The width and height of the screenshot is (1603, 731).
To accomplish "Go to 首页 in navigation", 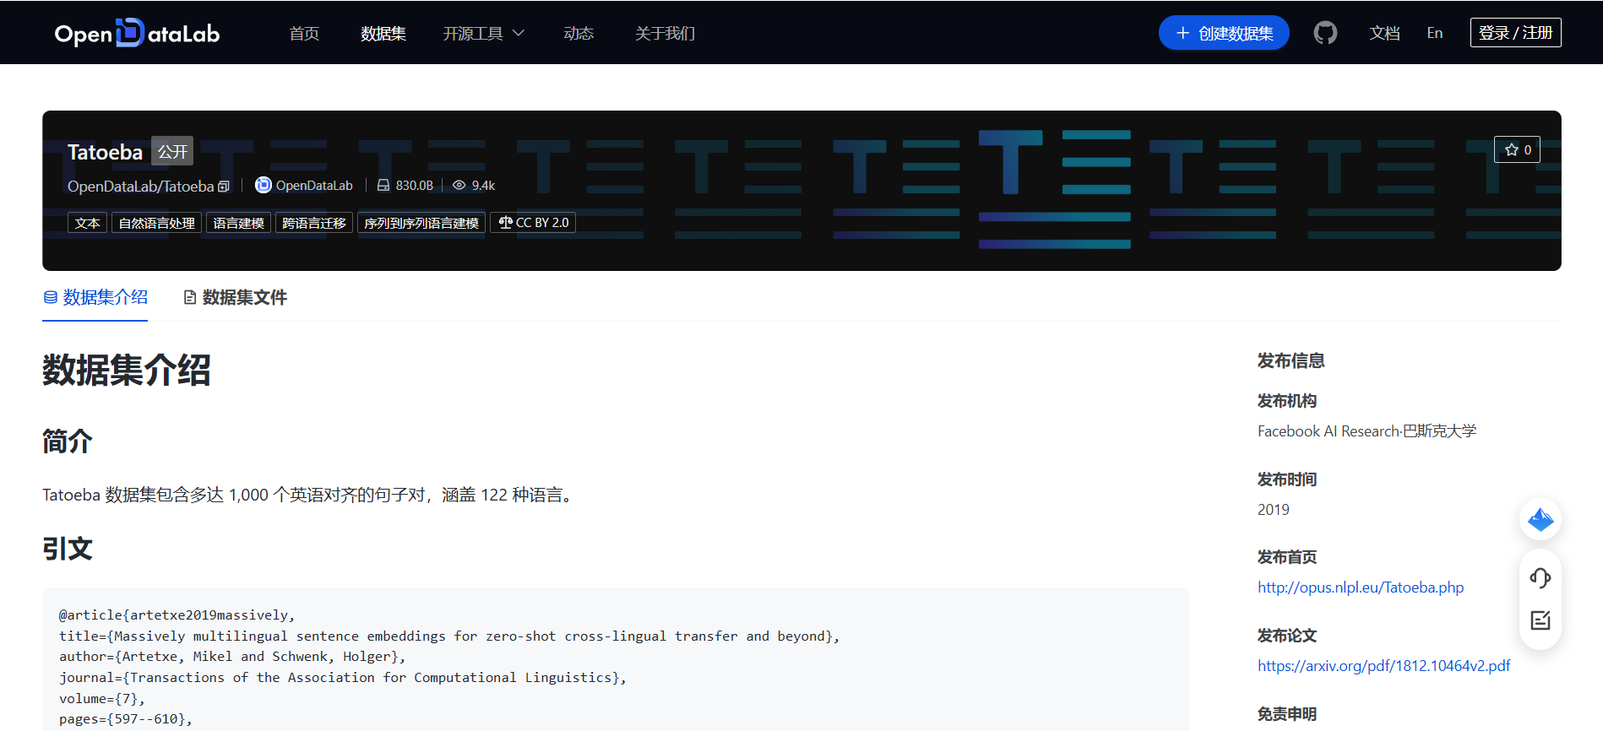I will coord(304,33).
